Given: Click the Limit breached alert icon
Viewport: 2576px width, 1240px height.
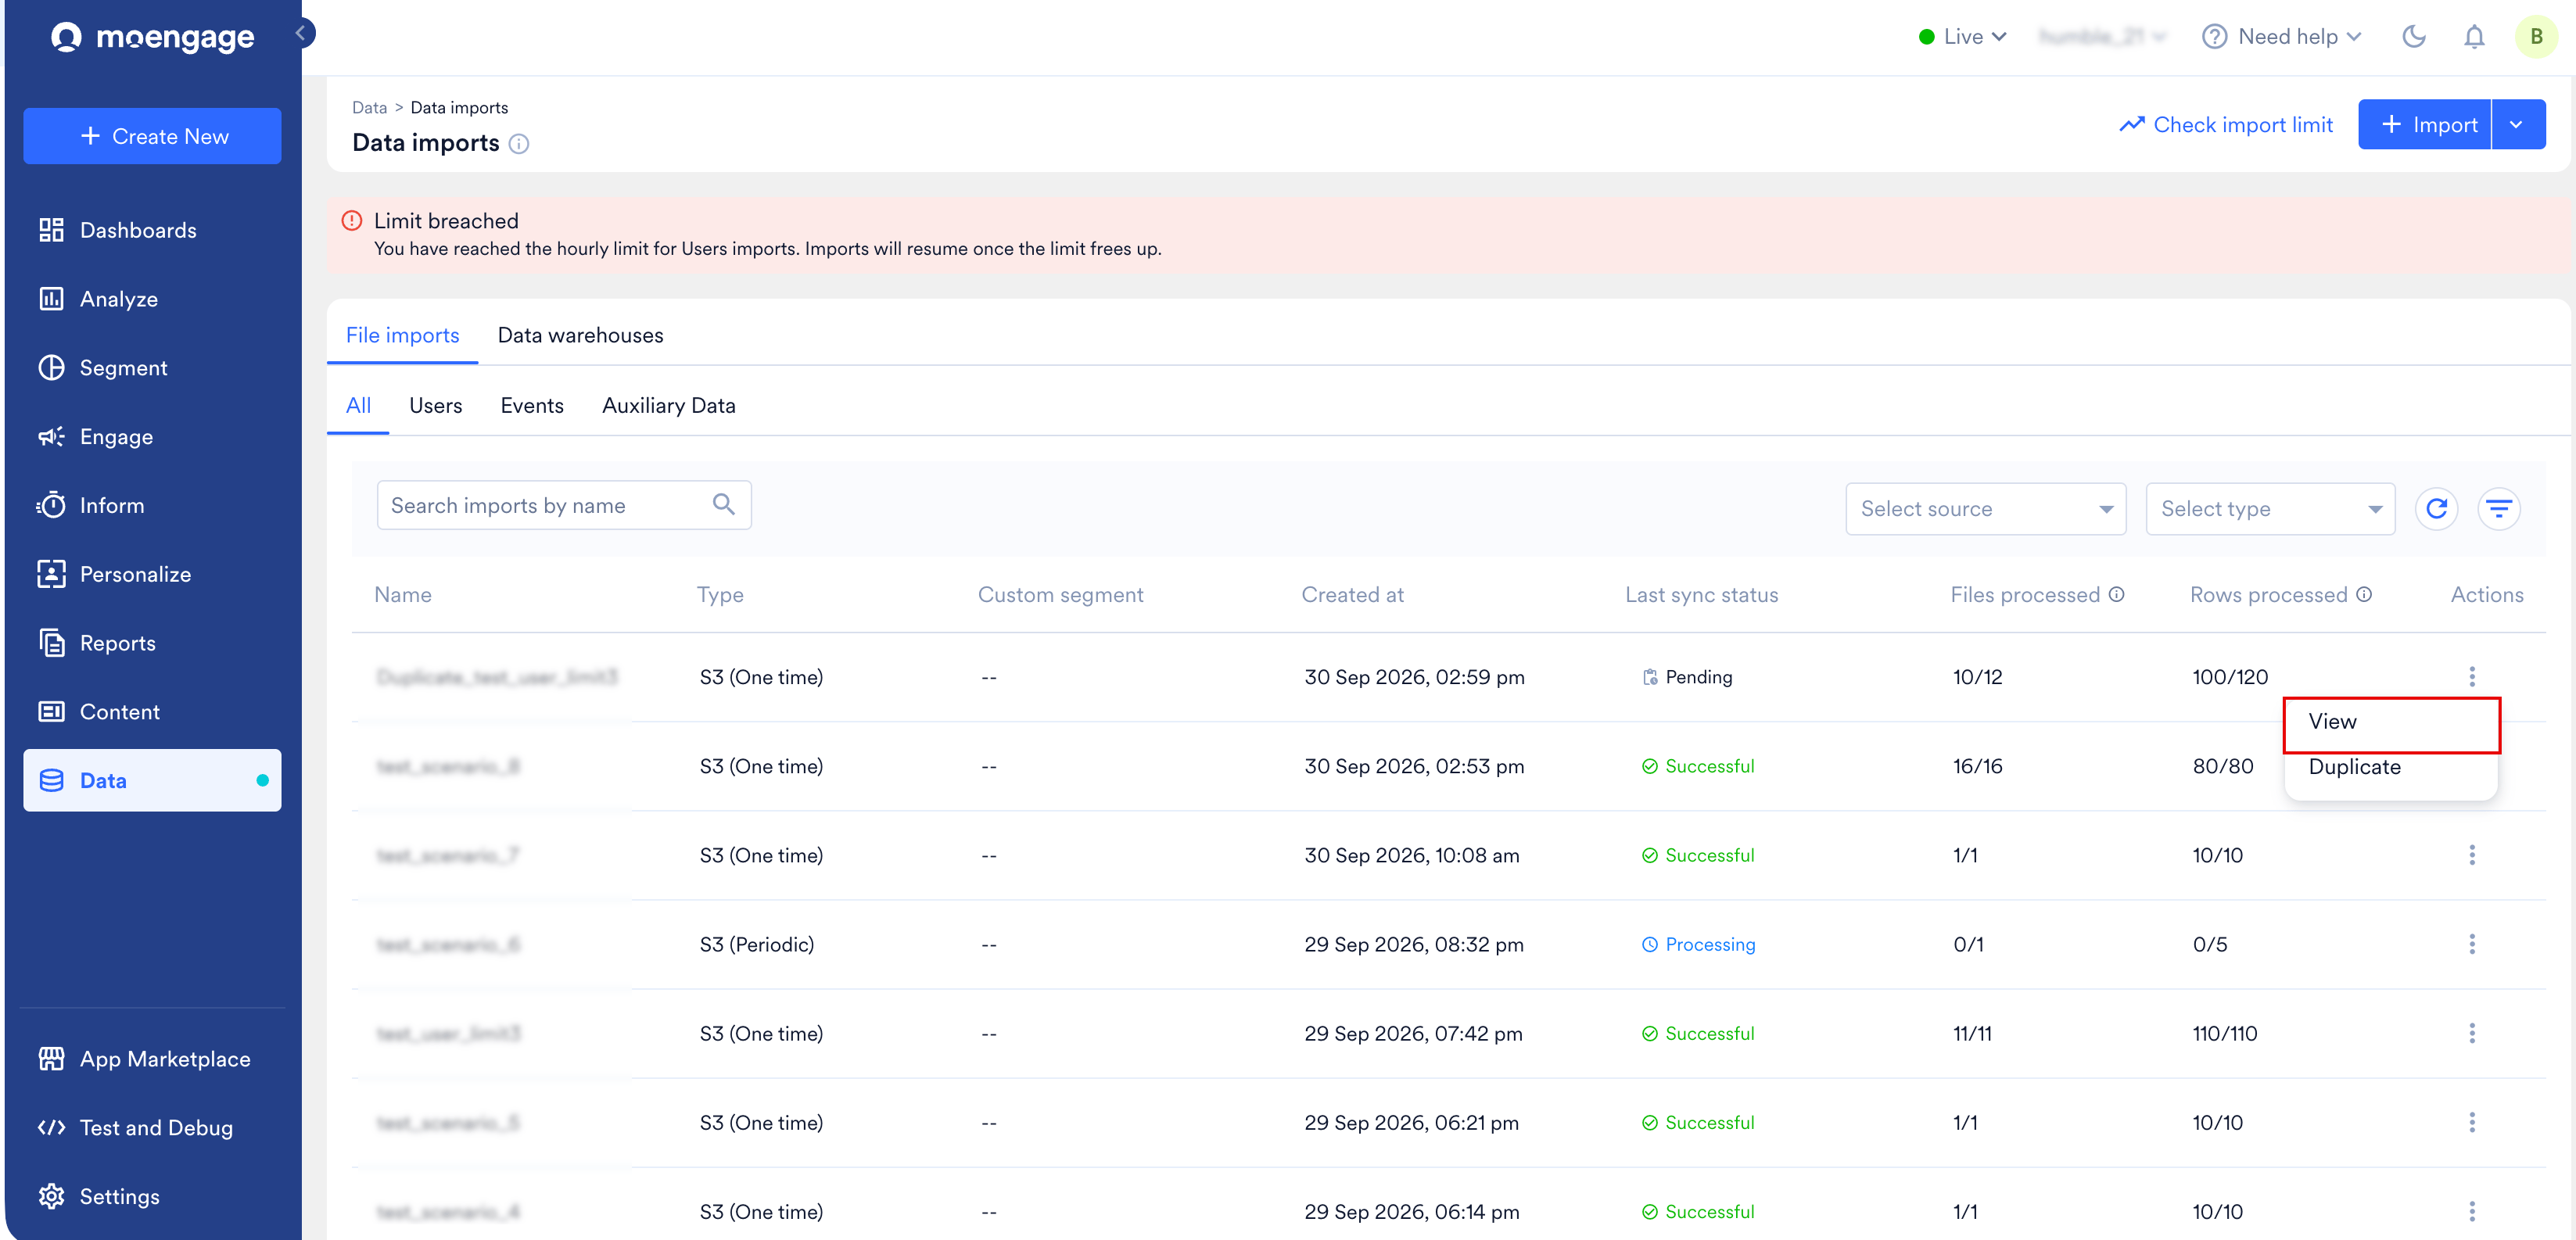Looking at the screenshot, I should click(x=352, y=220).
